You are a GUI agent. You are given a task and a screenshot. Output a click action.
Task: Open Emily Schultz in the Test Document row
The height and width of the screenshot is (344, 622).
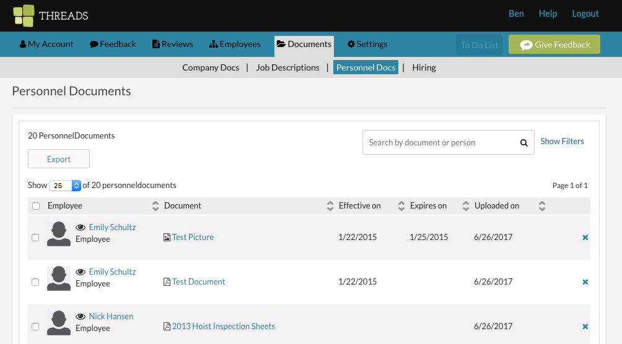[112, 272]
